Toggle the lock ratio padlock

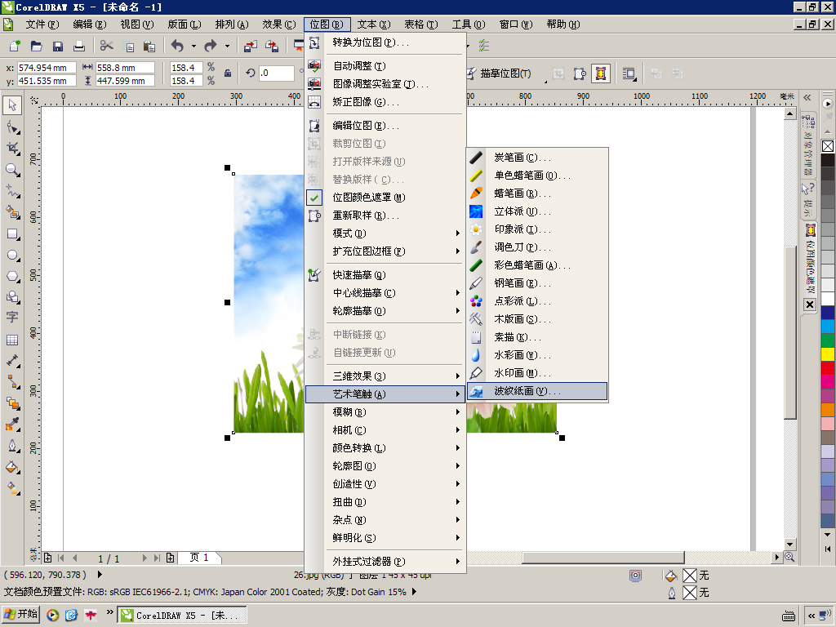228,73
